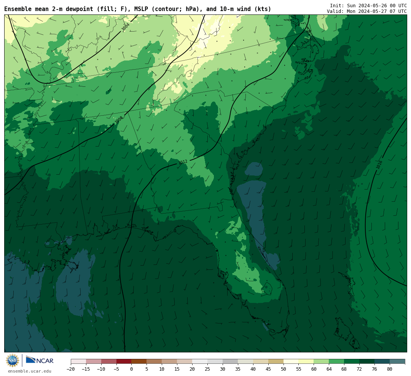Click the 50 colorbar tick label

[x=284, y=369]
